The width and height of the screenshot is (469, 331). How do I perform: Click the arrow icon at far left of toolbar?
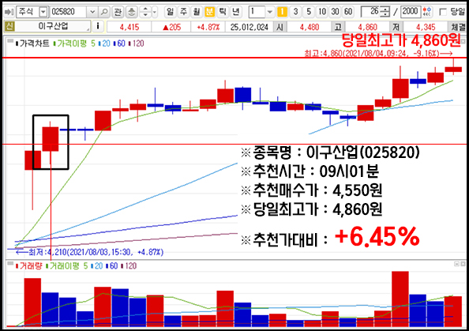[9, 12]
